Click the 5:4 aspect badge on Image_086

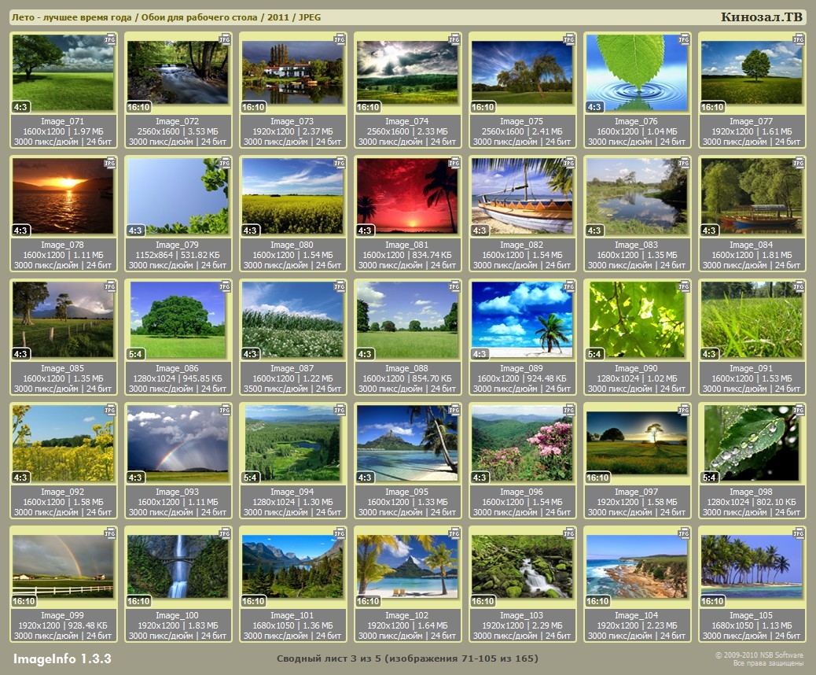point(136,354)
